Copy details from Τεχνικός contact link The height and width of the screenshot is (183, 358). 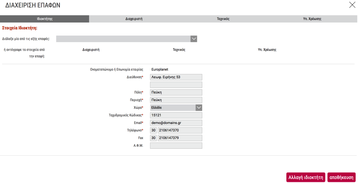coord(179,50)
